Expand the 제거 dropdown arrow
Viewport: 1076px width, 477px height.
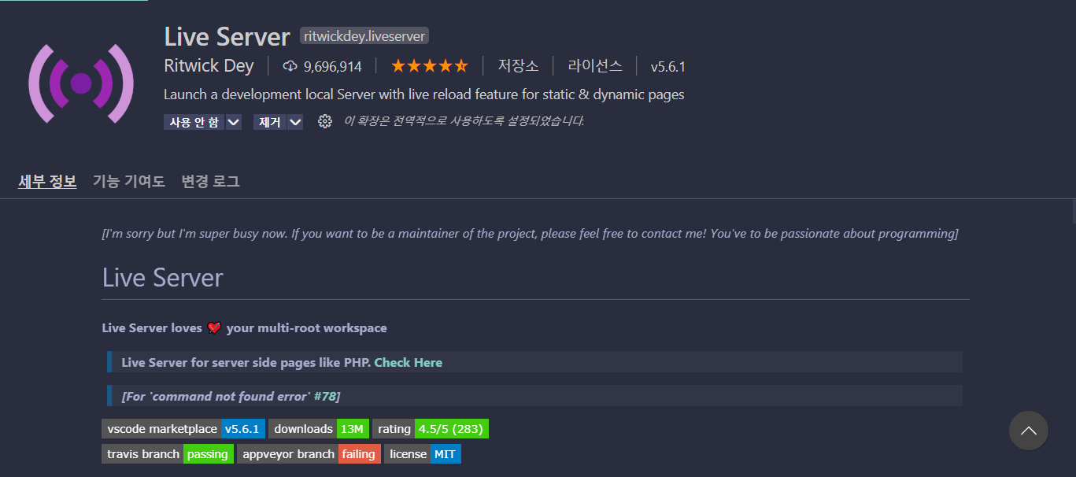(x=295, y=122)
